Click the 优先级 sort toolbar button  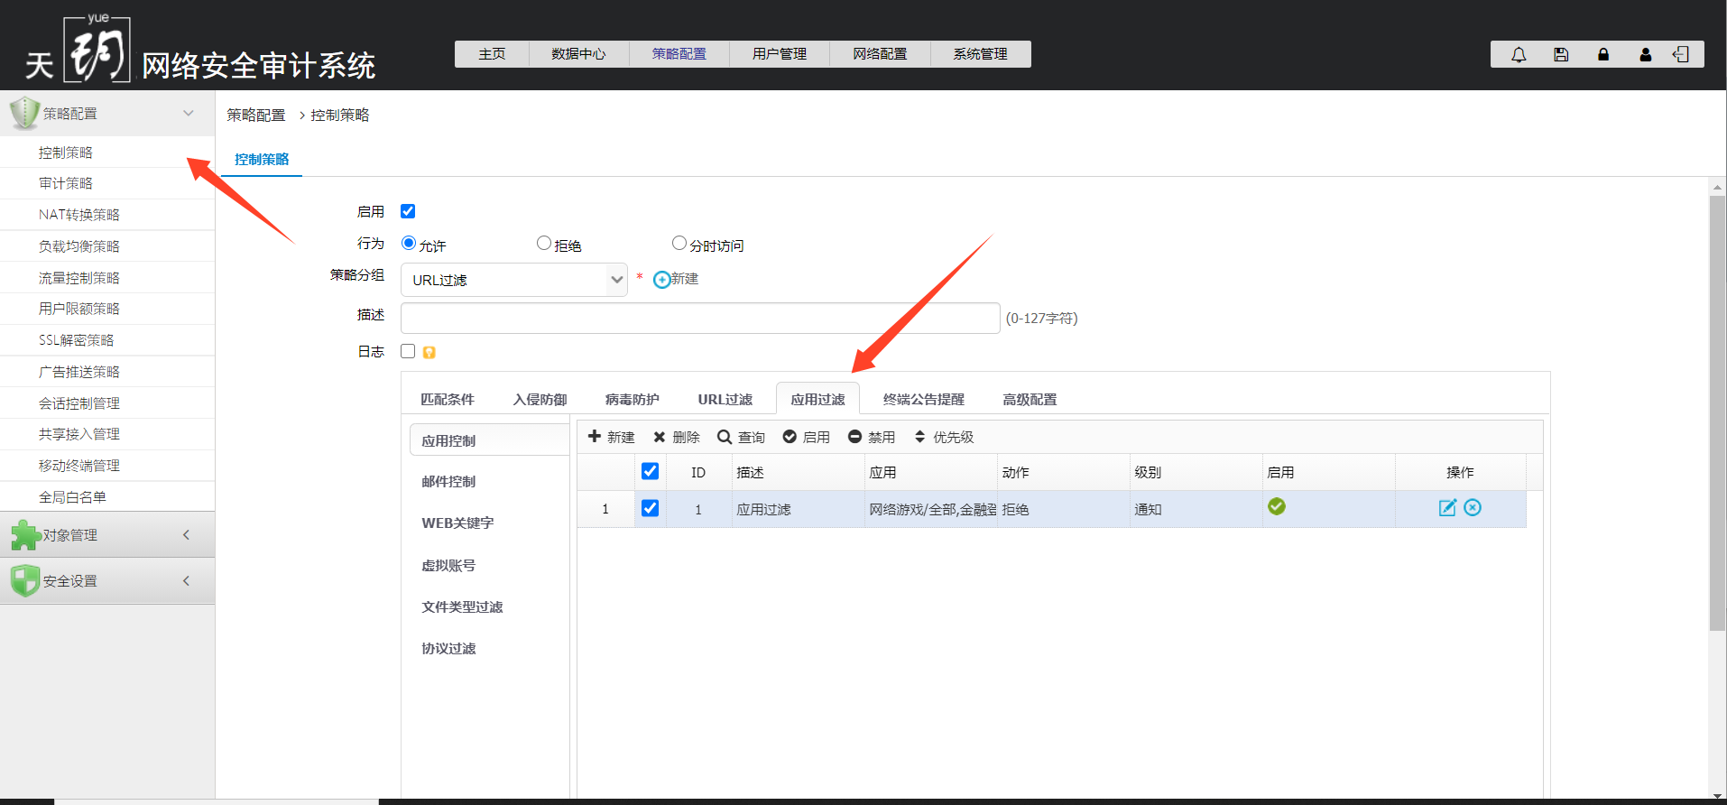point(944,437)
